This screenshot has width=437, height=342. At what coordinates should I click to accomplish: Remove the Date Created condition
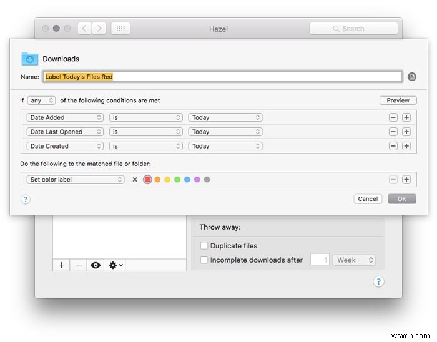click(x=393, y=146)
